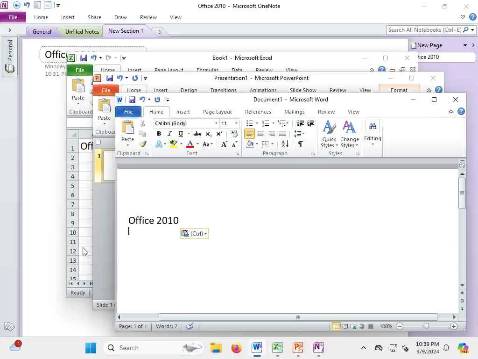Undo last action in Word toolbar
478x359 pixels.
(x=142, y=100)
